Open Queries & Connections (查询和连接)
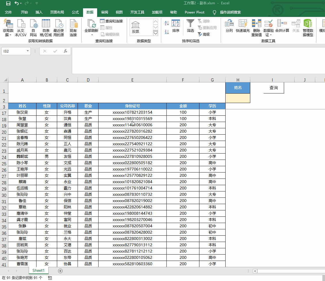Screen dimensions: 325x281 111,21
